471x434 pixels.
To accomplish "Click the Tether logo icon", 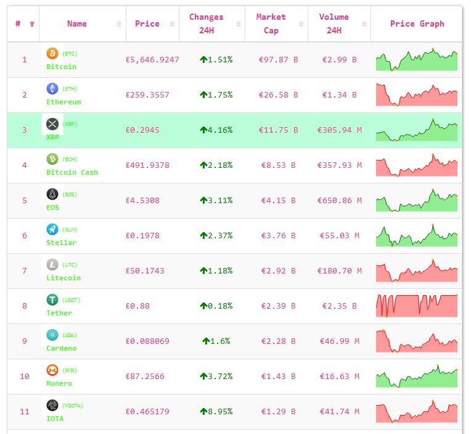I will [x=52, y=300].
